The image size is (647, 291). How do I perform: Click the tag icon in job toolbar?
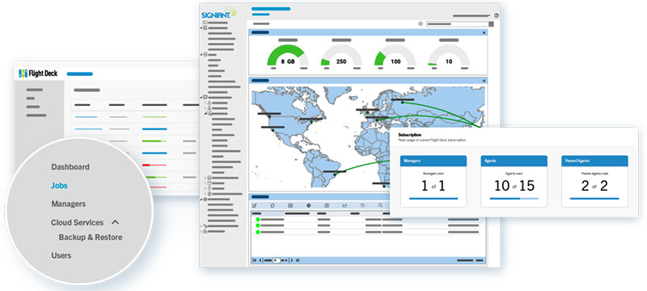point(362,205)
